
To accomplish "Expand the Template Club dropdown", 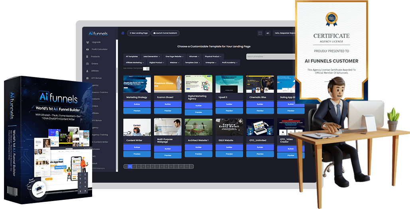I will pos(193,63).
